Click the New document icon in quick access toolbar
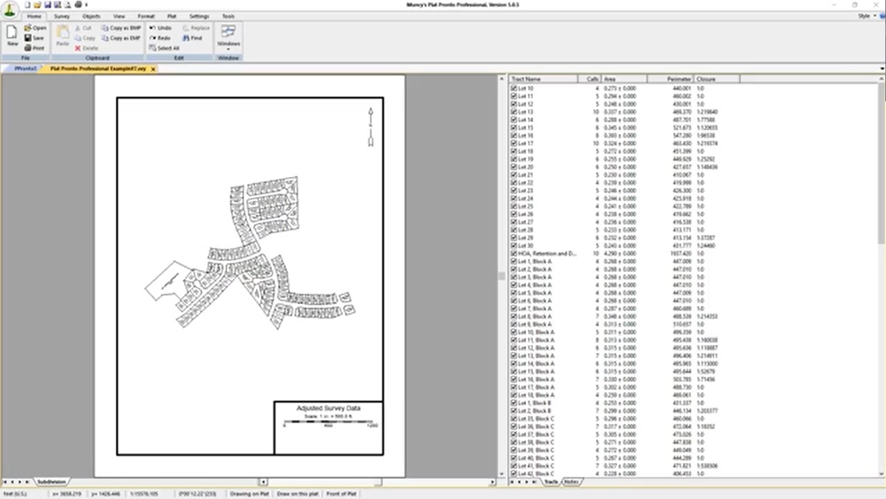Screen dimensions: 886x499 (x=28, y=4)
